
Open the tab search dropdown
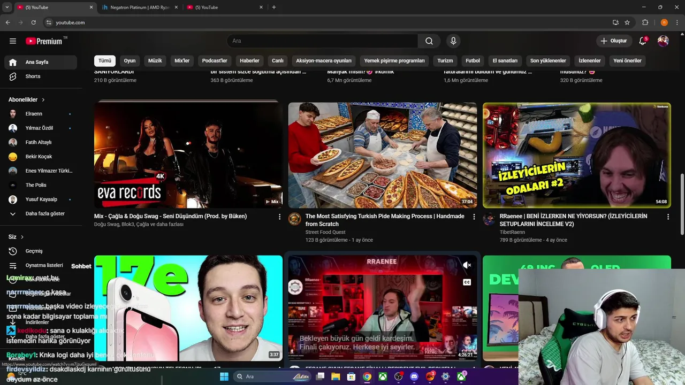[7, 7]
